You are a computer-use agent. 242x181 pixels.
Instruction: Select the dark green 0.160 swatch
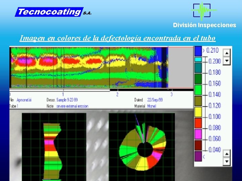click(198, 79)
